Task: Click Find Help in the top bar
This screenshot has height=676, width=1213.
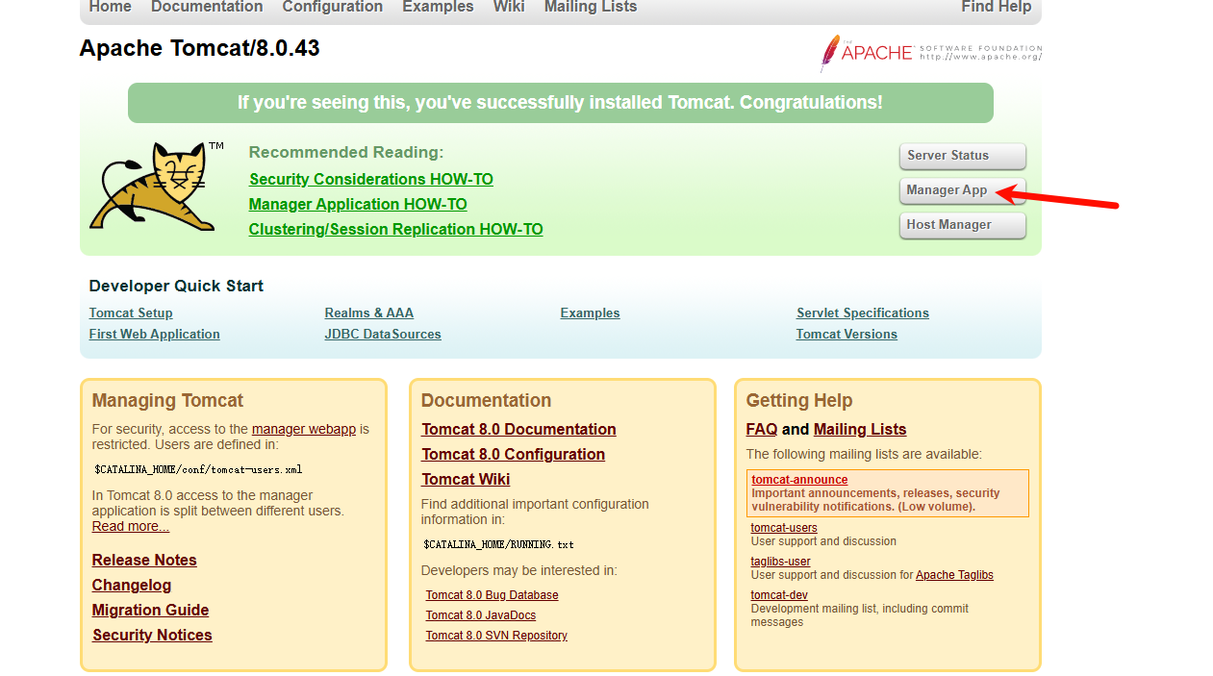Action: pyautogui.click(x=996, y=7)
